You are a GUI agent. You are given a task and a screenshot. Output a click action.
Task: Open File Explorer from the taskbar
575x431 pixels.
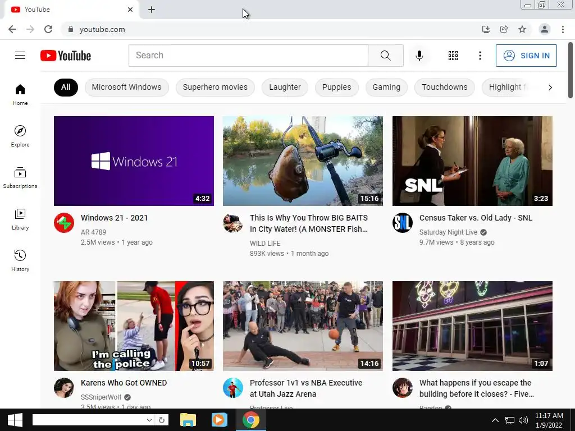coord(188,420)
